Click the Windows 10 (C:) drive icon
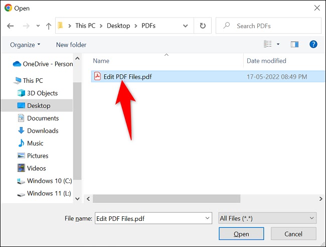326x247 pixels. [x=21, y=181]
